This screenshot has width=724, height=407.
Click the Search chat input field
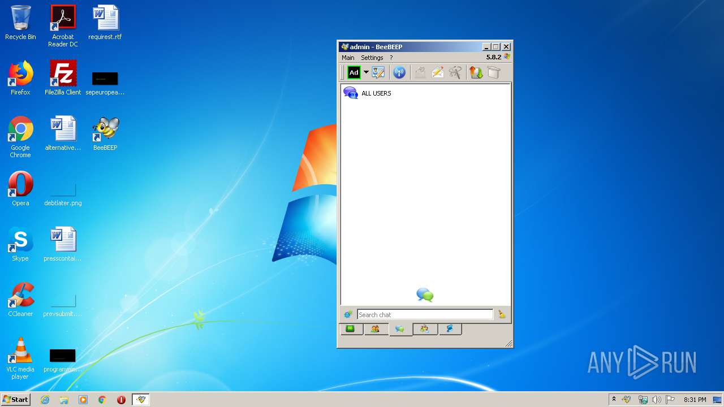[425, 315]
